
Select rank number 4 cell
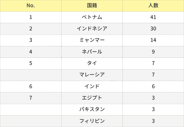pos(30,52)
